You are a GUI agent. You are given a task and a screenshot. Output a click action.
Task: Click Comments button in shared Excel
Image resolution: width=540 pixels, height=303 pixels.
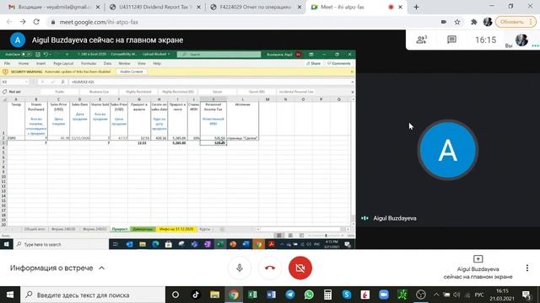pyautogui.click(x=339, y=64)
